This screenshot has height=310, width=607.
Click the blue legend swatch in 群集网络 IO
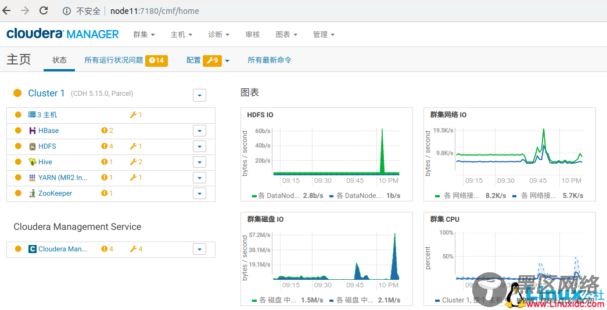[514, 196]
